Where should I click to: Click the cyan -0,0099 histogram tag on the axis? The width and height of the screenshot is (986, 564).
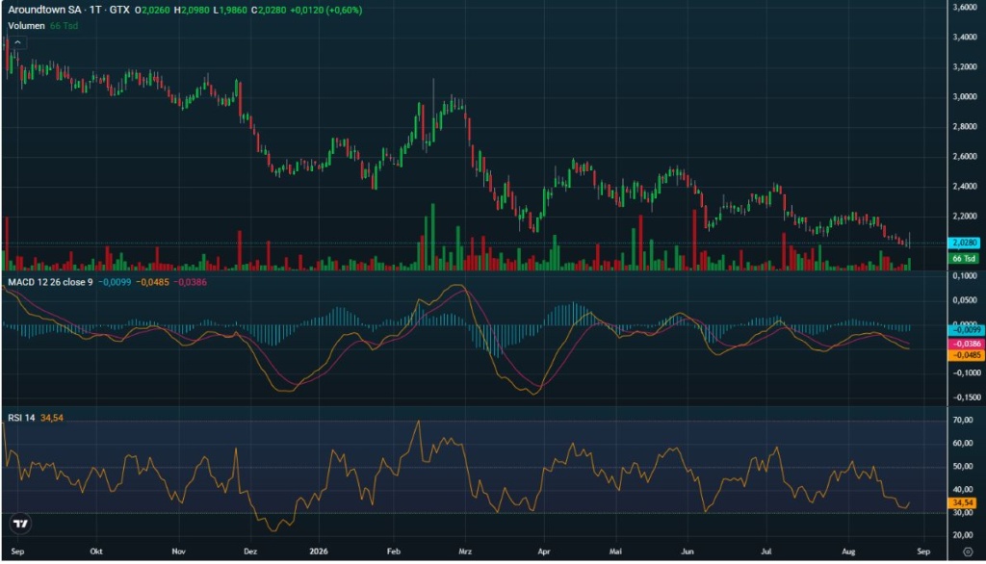966,329
